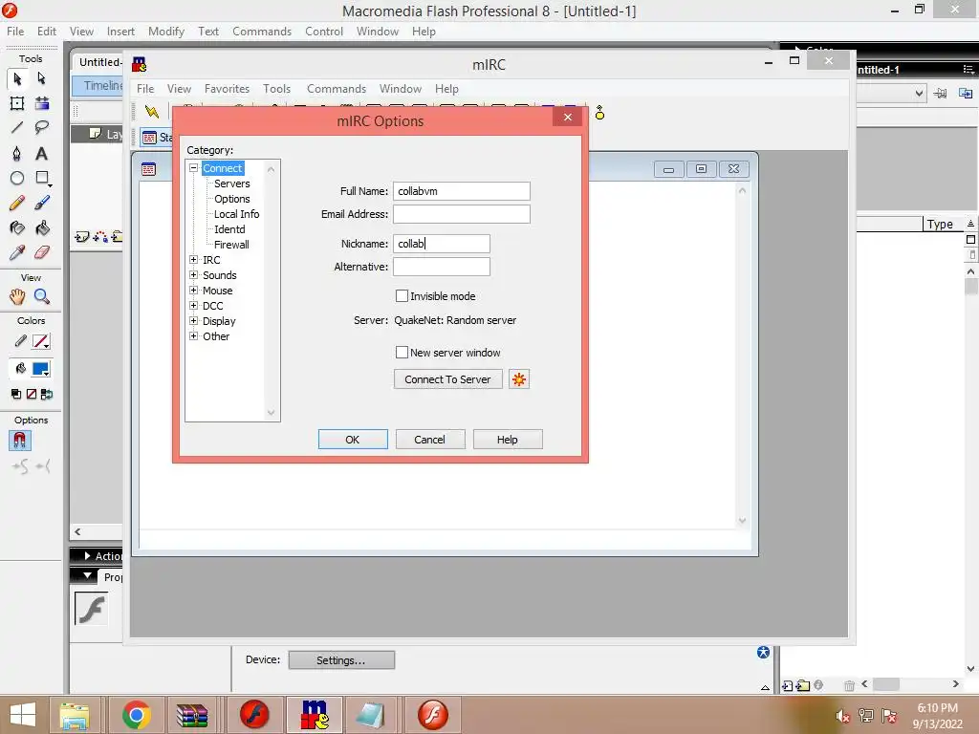This screenshot has width=979, height=734.
Task: Select the Ink Bottle tool
Action: pos(17,227)
